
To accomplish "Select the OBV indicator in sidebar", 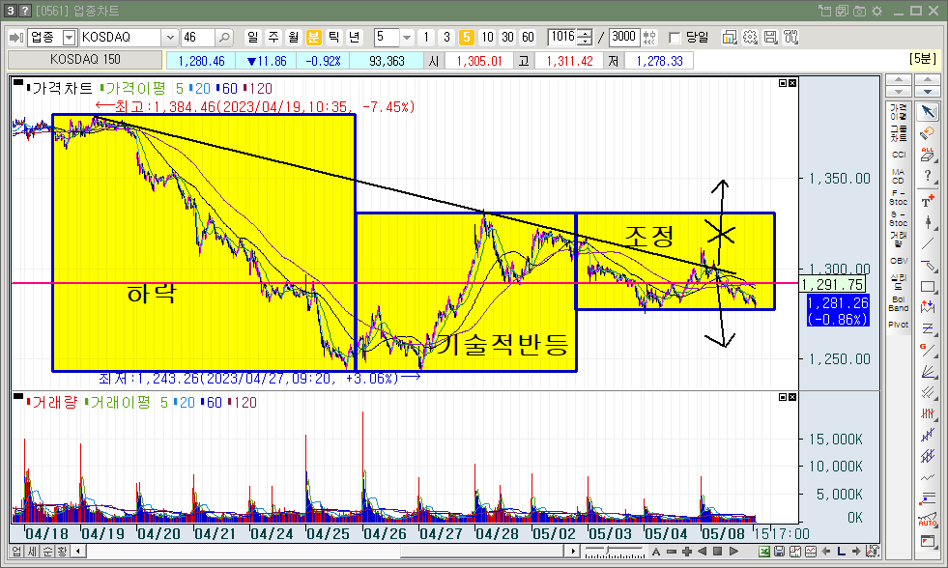I will (x=898, y=260).
